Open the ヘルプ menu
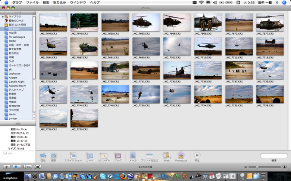 pos(95,2)
